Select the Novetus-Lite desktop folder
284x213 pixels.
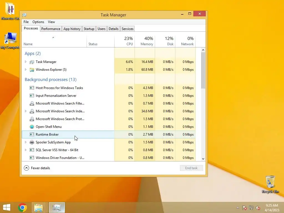[x=10, y=11]
